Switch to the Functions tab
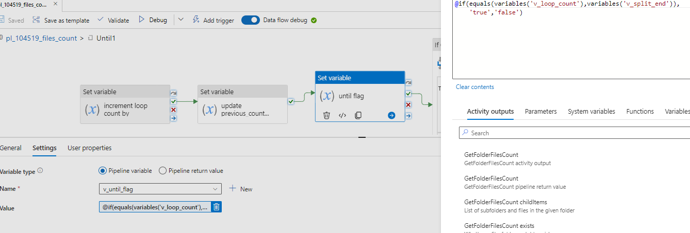The image size is (690, 233). coord(639,111)
